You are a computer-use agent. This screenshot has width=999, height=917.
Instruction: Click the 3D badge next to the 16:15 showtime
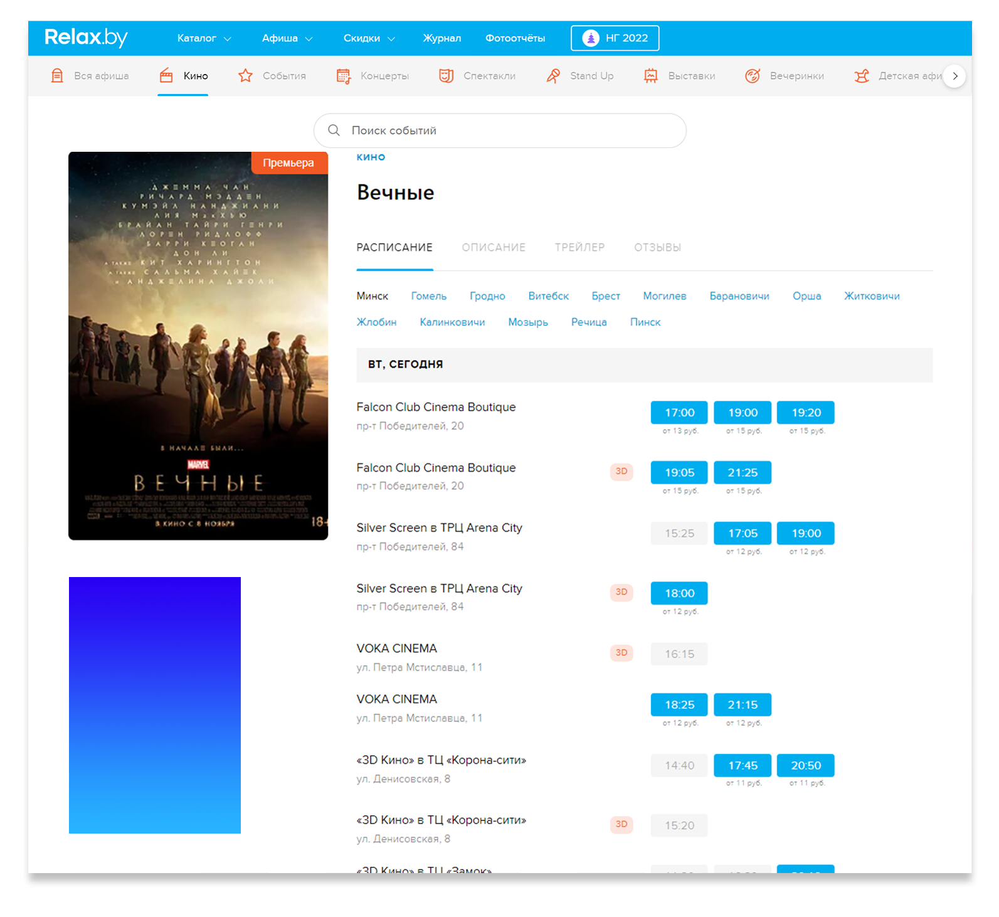[621, 653]
